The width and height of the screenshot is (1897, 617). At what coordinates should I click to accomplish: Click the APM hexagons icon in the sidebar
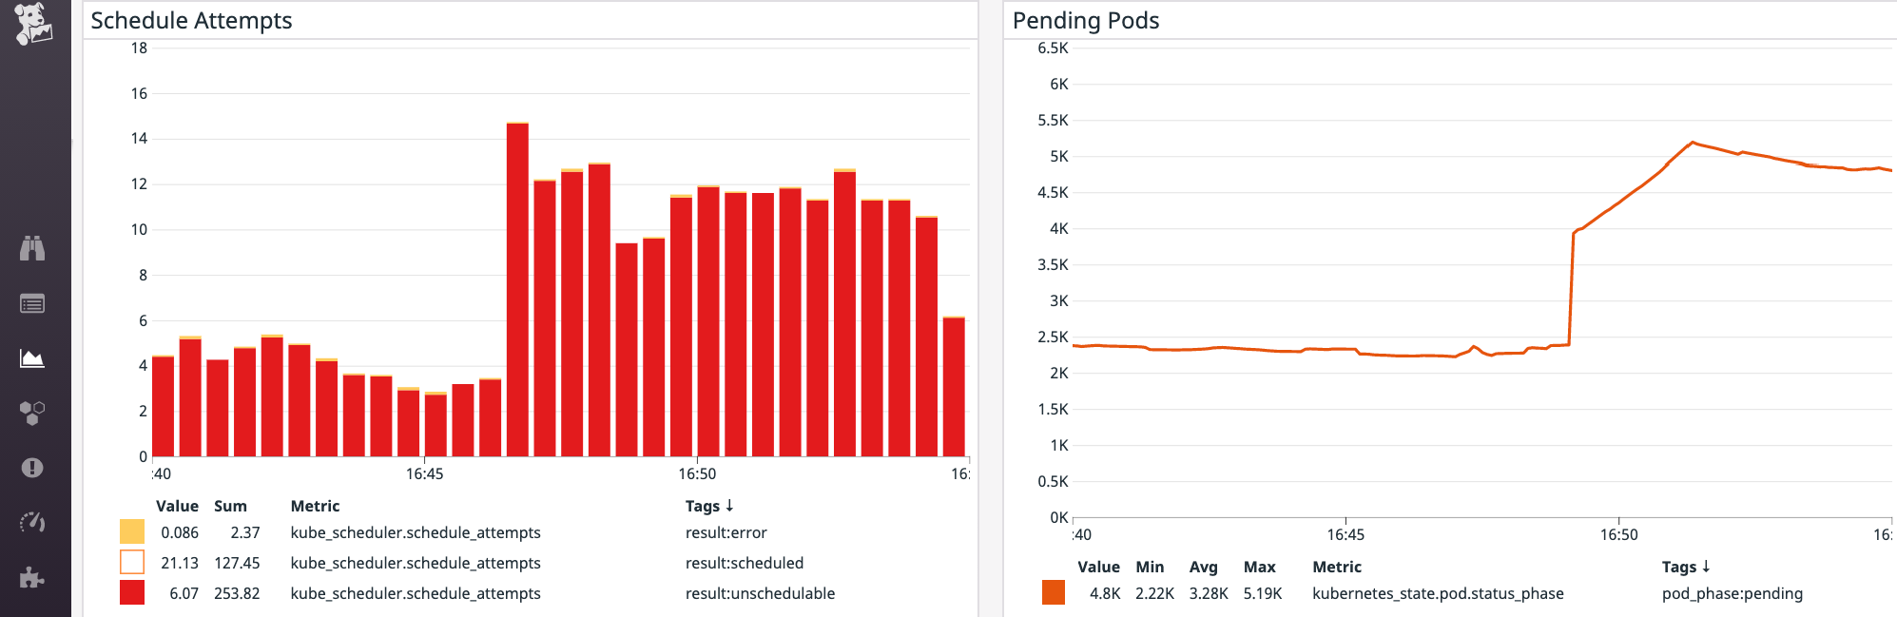(x=33, y=412)
